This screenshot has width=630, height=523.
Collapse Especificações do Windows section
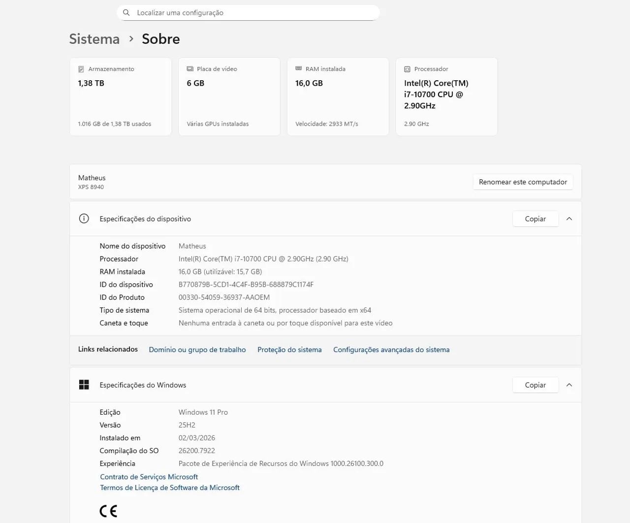569,385
